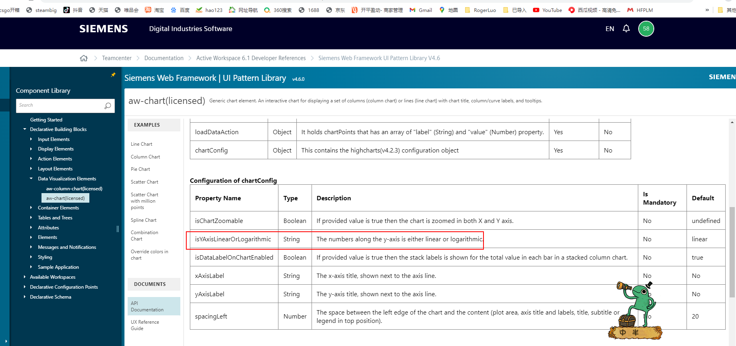Open the API Documentation item
This screenshot has height=346, width=736.
(154, 306)
